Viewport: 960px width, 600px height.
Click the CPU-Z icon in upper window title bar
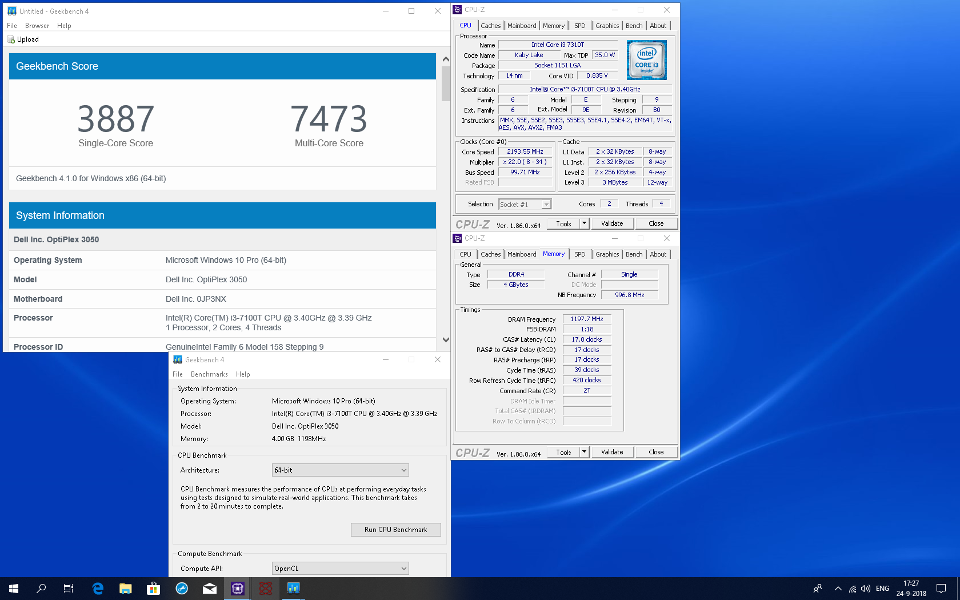click(x=457, y=10)
